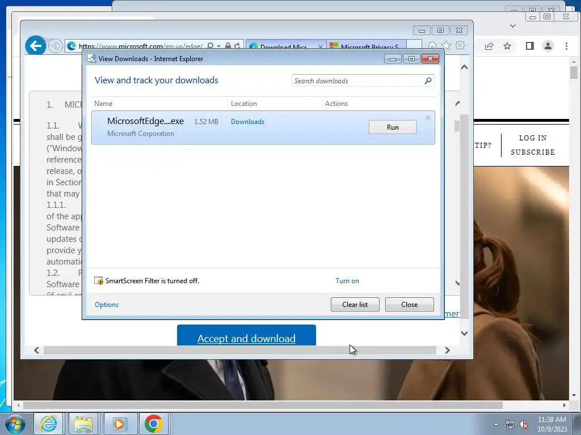The image size is (581, 435).
Task: Open the Windows Start menu
Action: [x=15, y=424]
